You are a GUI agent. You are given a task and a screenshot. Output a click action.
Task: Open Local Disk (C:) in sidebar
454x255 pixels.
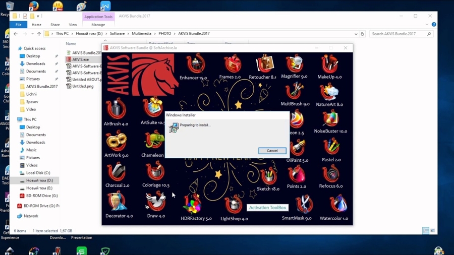point(38,173)
